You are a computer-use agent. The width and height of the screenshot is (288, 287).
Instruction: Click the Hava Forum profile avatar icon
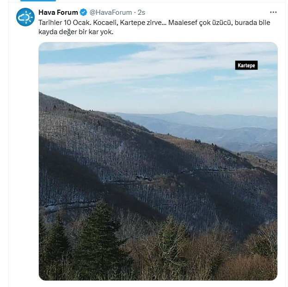point(25,17)
